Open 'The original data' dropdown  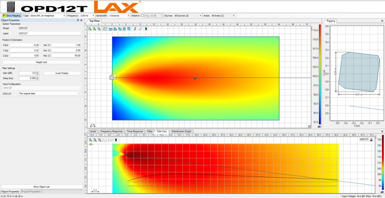pyautogui.click(x=50, y=93)
